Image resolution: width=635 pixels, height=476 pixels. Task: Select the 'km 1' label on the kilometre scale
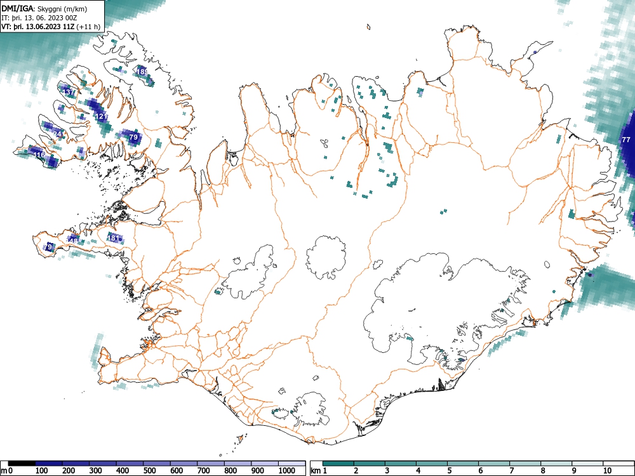point(319,471)
